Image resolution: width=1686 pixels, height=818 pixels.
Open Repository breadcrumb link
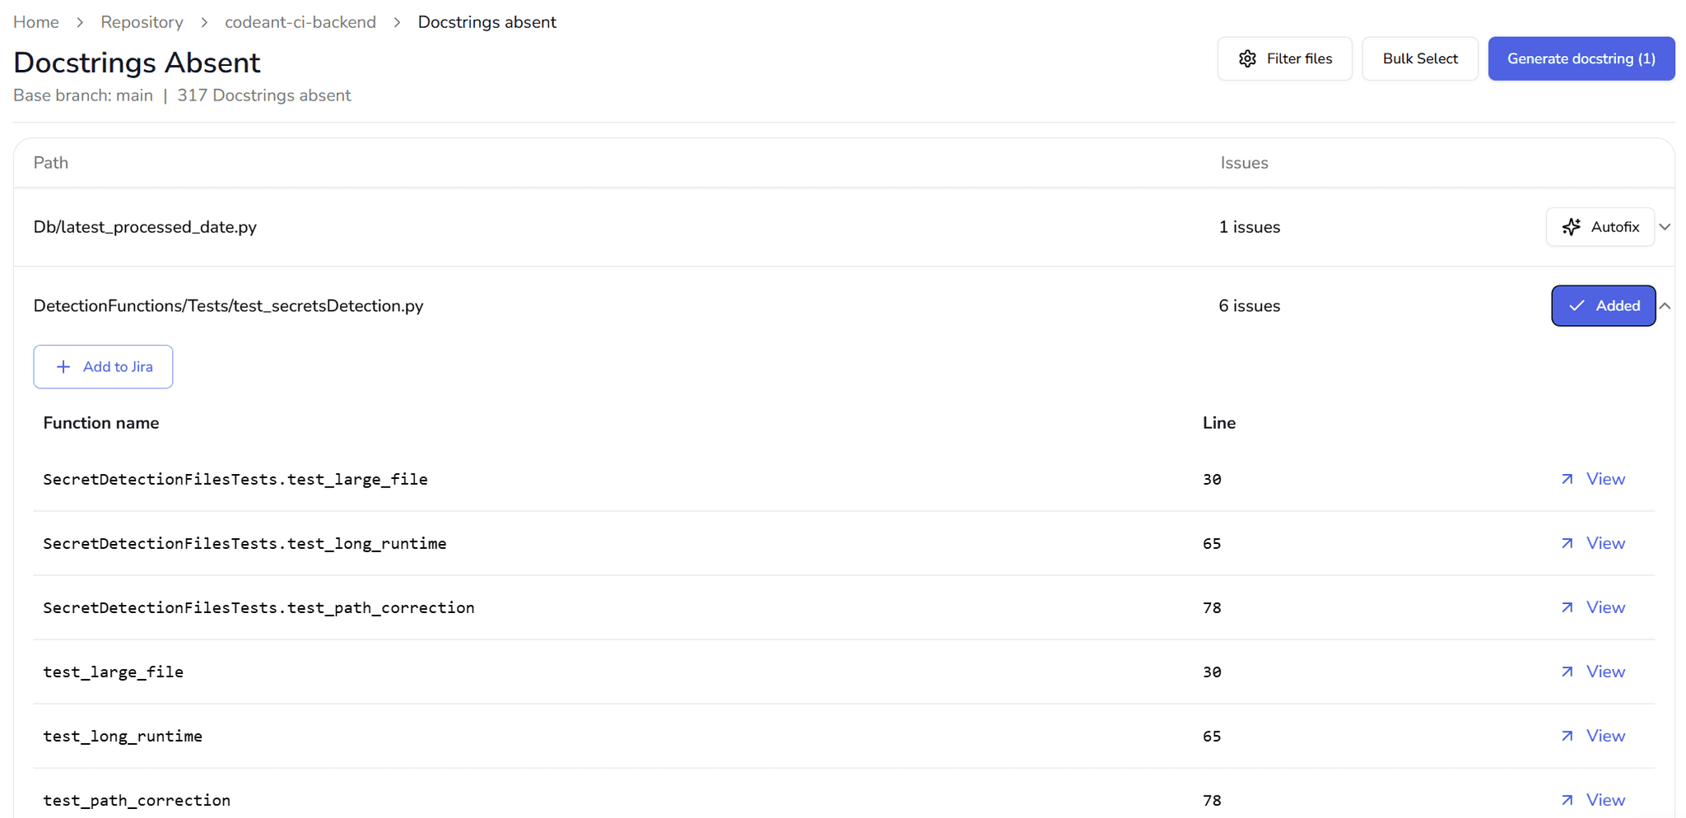click(142, 22)
